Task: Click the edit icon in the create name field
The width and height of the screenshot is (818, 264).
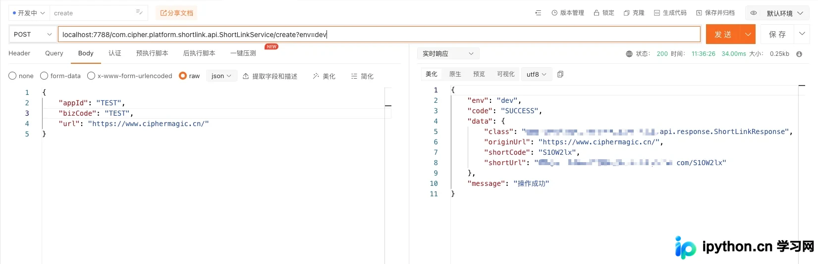Action: (139, 12)
